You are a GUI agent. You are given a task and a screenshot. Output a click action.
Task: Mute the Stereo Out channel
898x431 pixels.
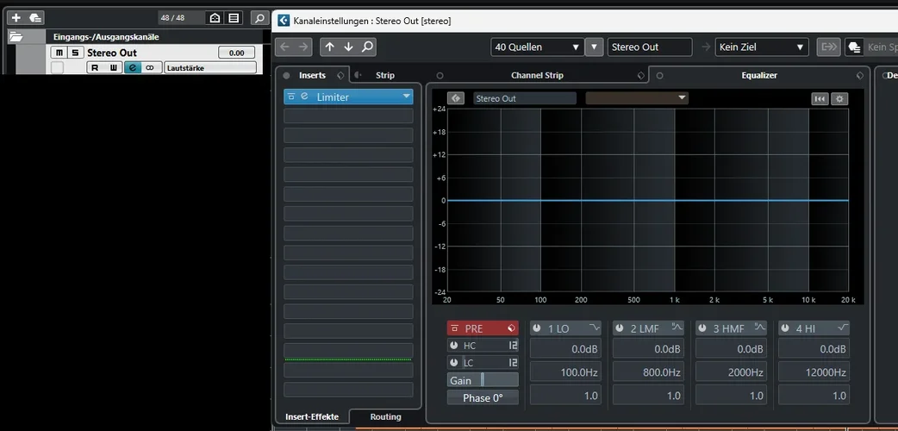click(59, 53)
